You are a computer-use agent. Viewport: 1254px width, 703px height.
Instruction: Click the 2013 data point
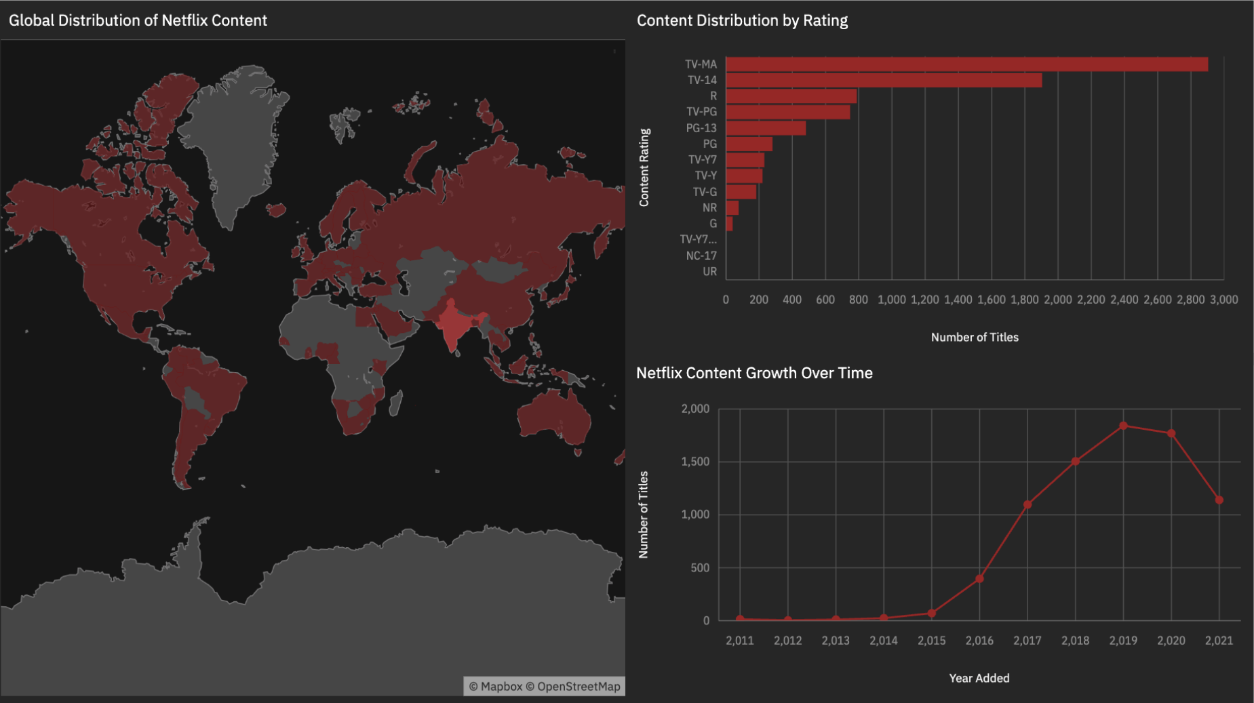(836, 619)
